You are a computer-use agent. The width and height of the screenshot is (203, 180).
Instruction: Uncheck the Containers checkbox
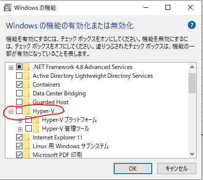pos(19,85)
